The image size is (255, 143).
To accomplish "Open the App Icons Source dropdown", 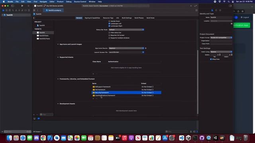I will point(126,48).
